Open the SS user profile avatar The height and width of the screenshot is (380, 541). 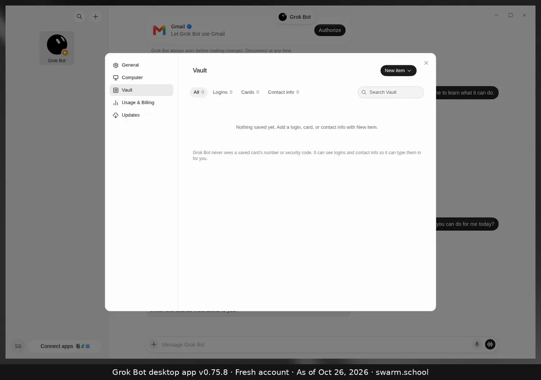18,346
